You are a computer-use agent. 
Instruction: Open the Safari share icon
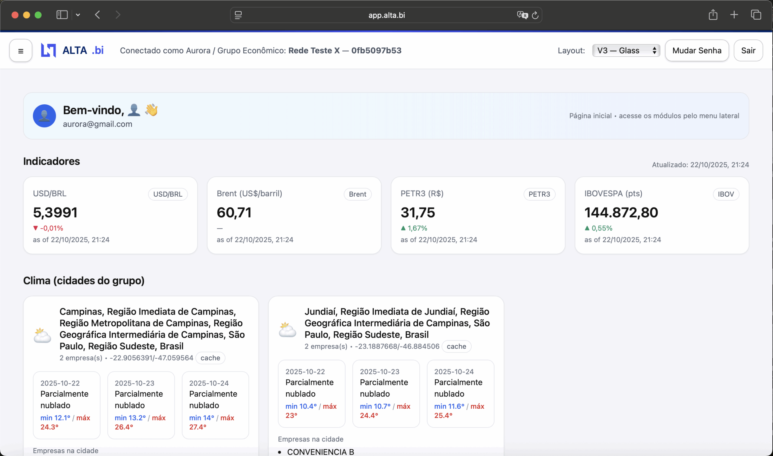pyautogui.click(x=713, y=15)
